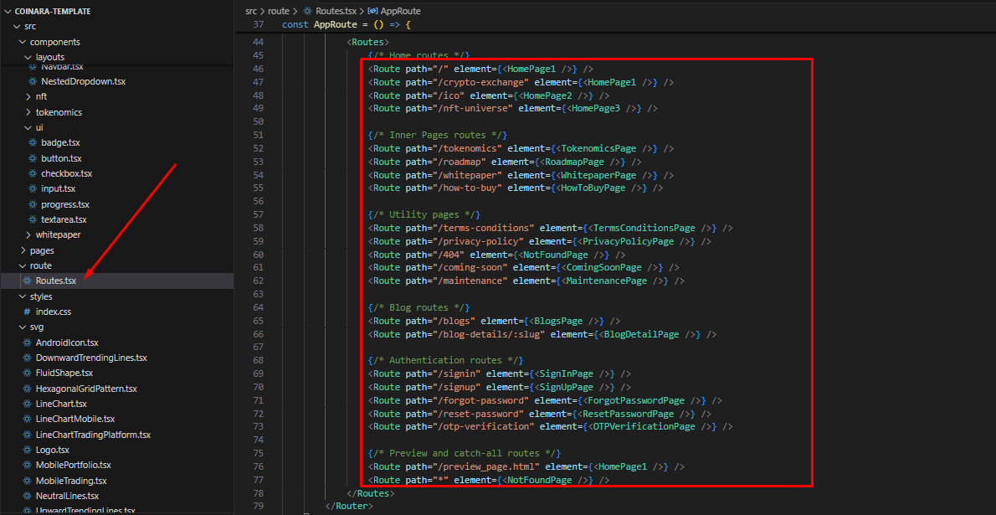
Task: Collapse the styles folder chevron
Action: coord(23,296)
